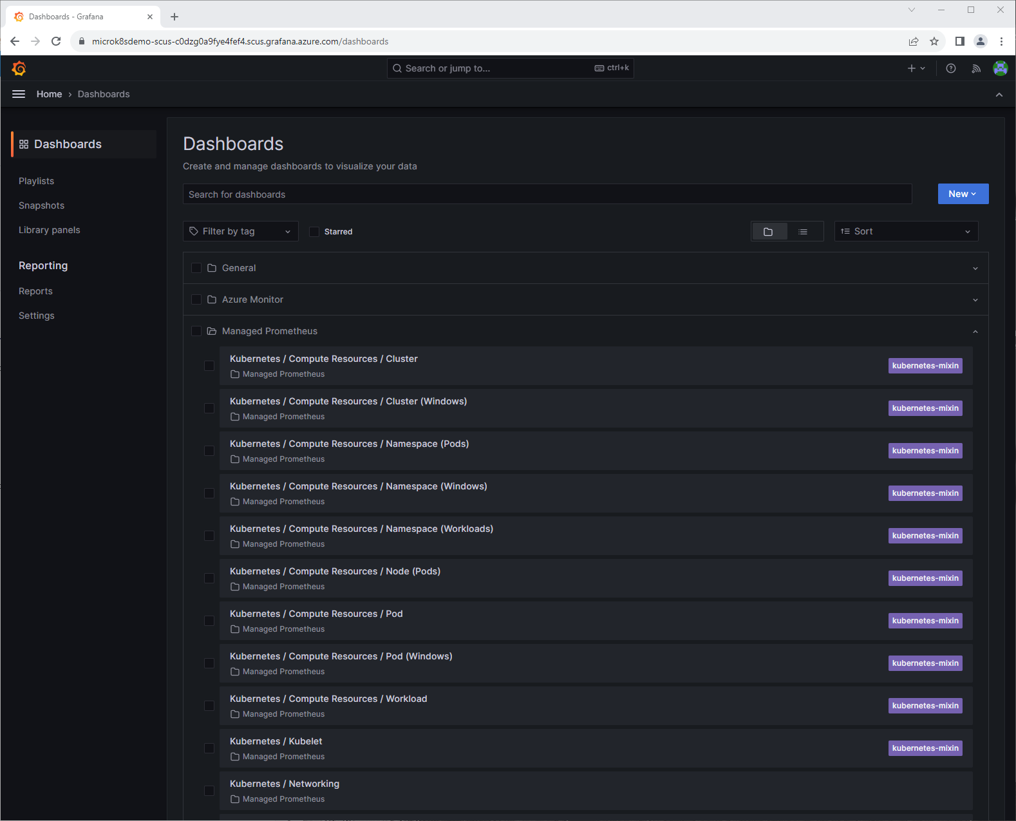Open the news feed RSS icon
This screenshot has width=1016, height=821.
[x=976, y=68]
